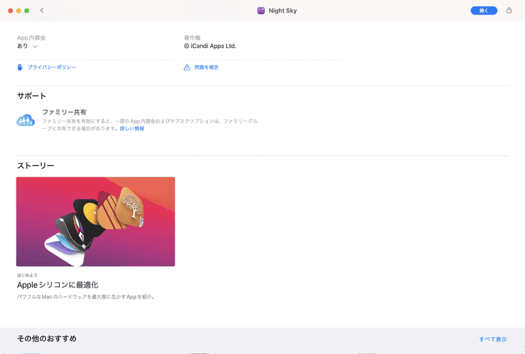
Task: Click the blue 開く button
Action: click(484, 11)
